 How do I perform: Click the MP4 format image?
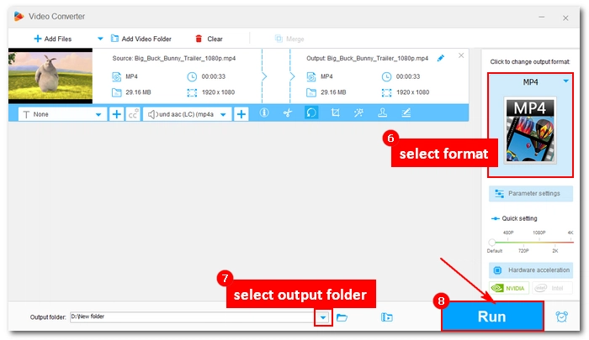(x=530, y=129)
